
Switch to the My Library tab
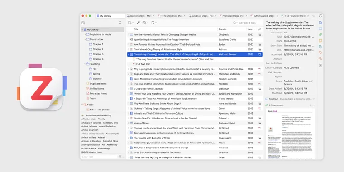pos(110,16)
